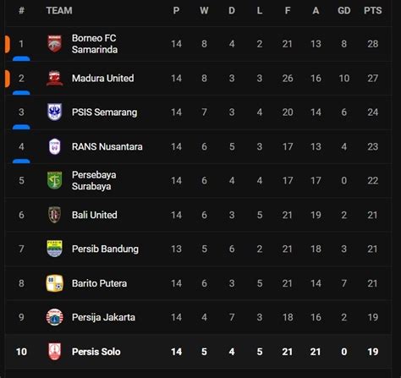Sort table by PTS column header
The width and height of the screenshot is (401, 378).
coord(372,10)
